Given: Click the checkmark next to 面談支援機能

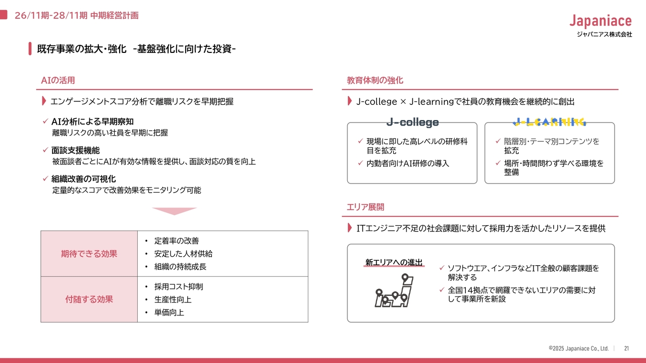Looking at the screenshot, I should pos(45,150).
